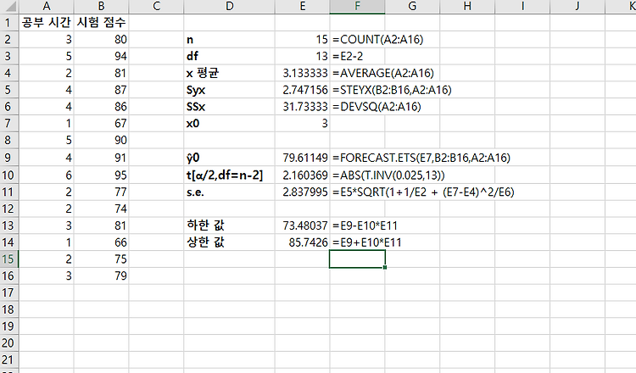Click the 't[α/2,df=n-2]' label cell
The image size is (636, 373).
pos(229,175)
